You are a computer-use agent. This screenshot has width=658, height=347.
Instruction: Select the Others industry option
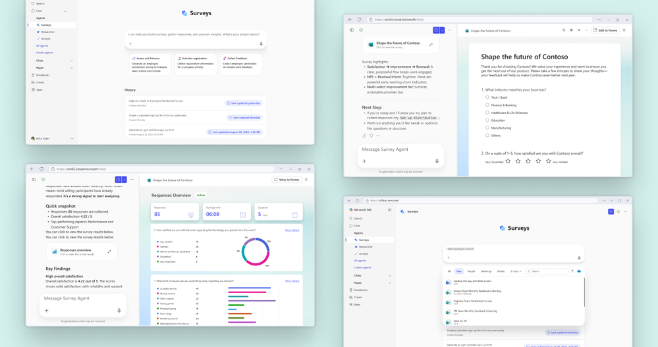pos(487,135)
